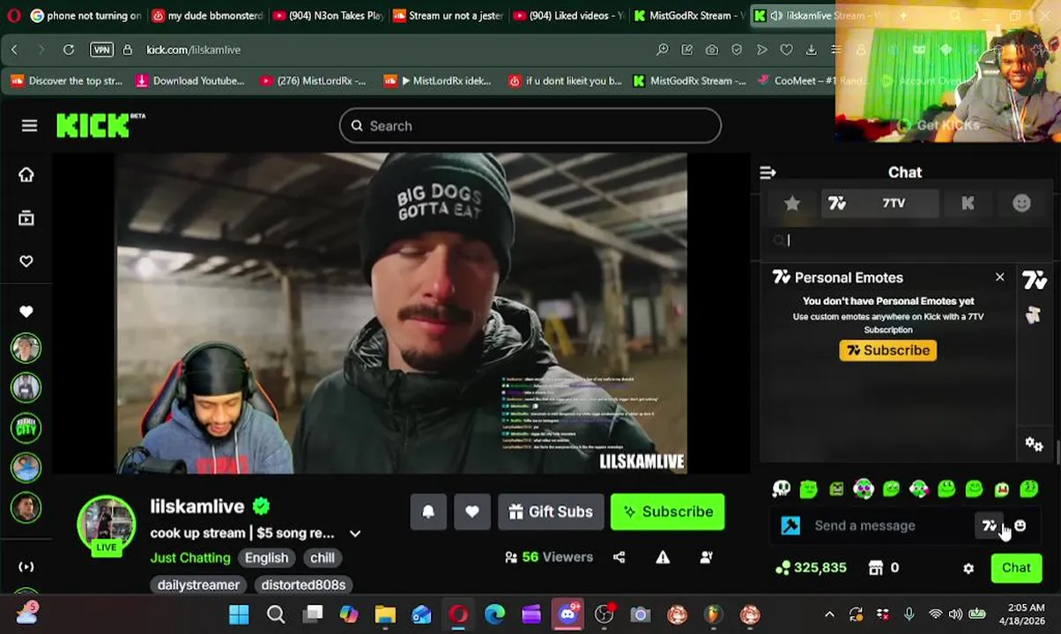Click the English tag
The height and width of the screenshot is (634, 1061).
[266, 557]
